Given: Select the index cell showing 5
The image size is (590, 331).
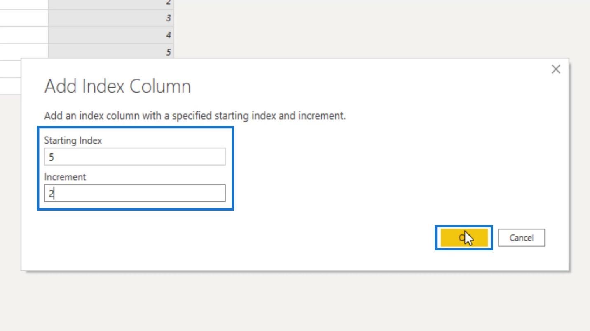Looking at the screenshot, I should 111,51.
